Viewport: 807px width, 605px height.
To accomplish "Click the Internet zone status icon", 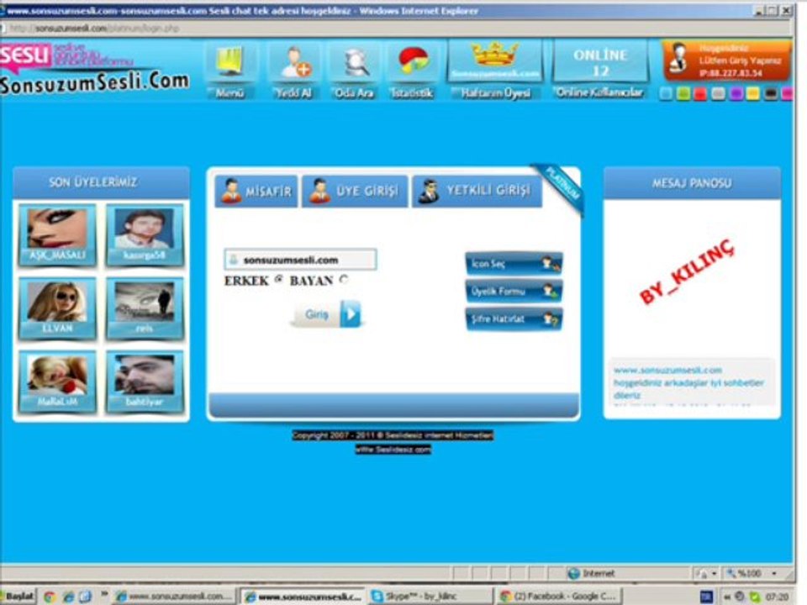I will click(572, 573).
